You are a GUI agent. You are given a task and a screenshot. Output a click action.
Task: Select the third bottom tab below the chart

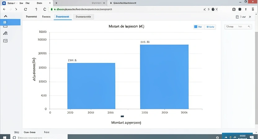point(47,132)
